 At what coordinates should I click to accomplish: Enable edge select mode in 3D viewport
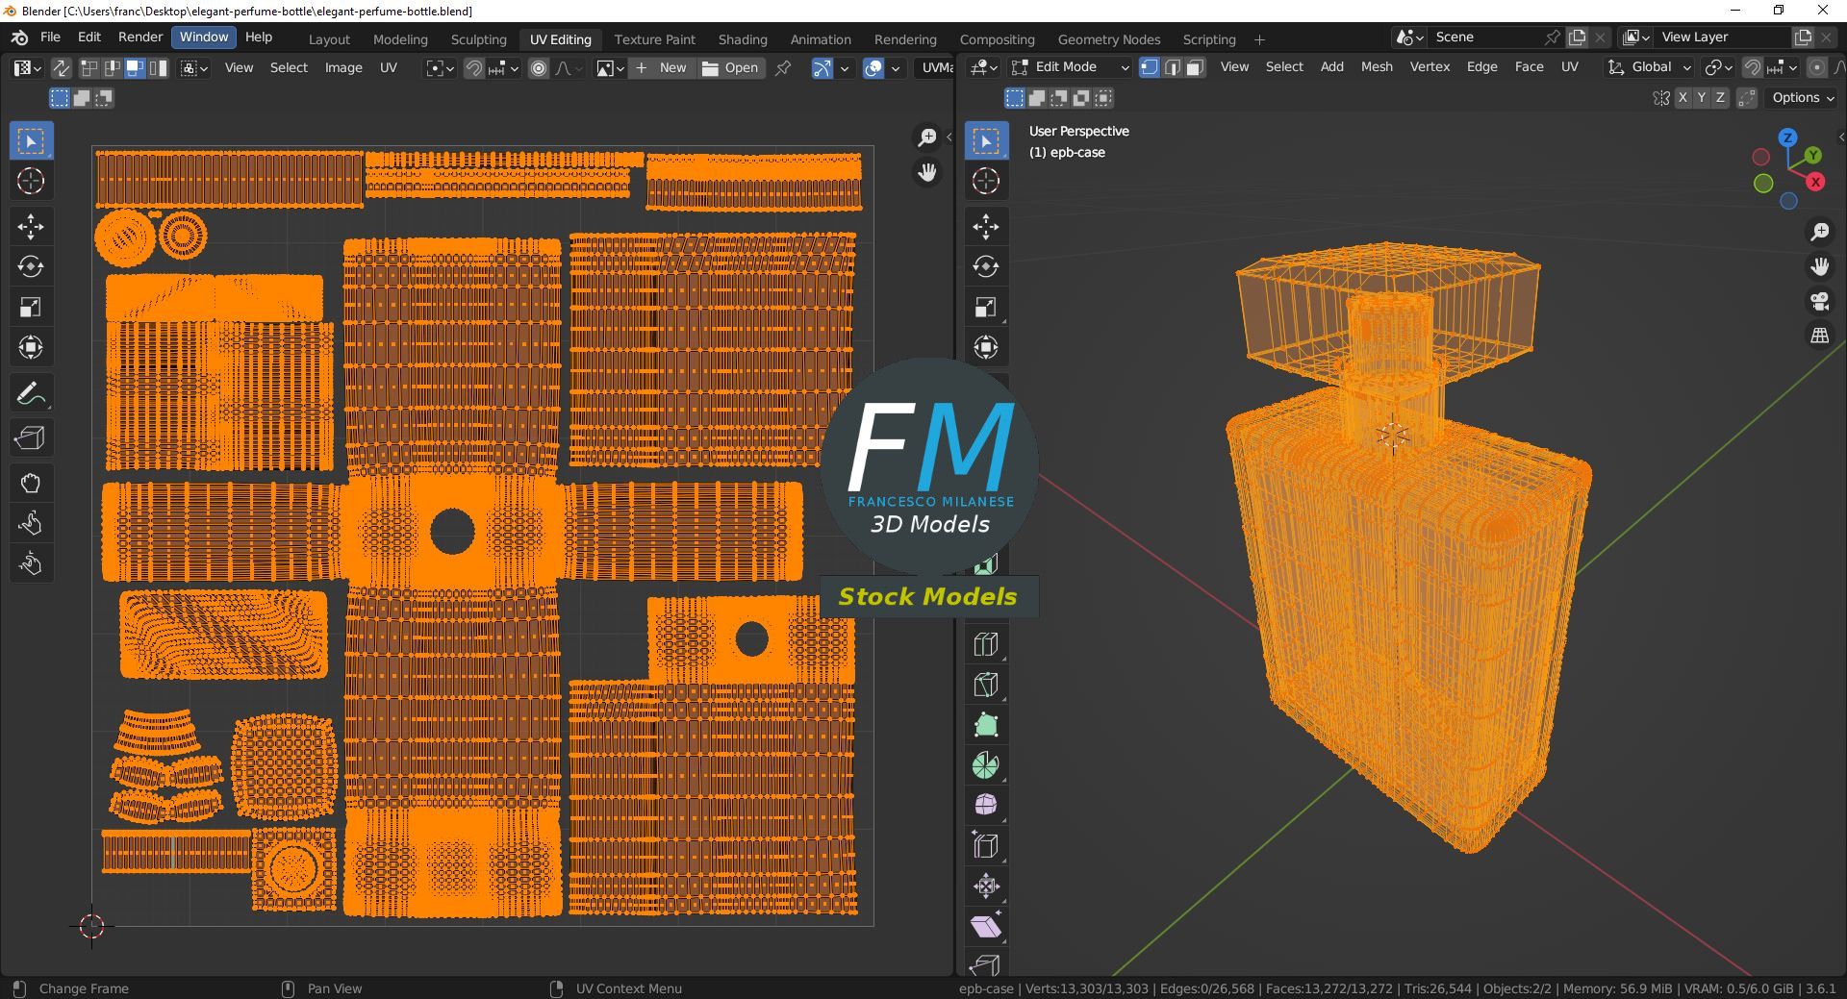1172,67
